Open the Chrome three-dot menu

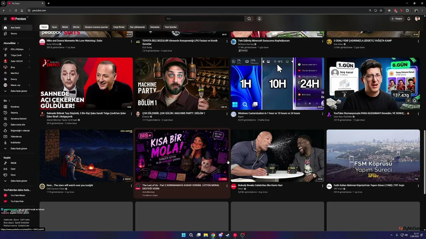pos(422,10)
